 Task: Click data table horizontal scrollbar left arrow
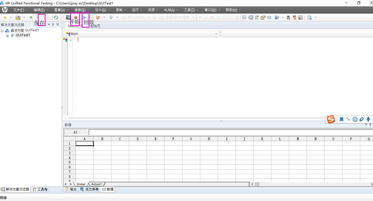[x=252, y=184]
